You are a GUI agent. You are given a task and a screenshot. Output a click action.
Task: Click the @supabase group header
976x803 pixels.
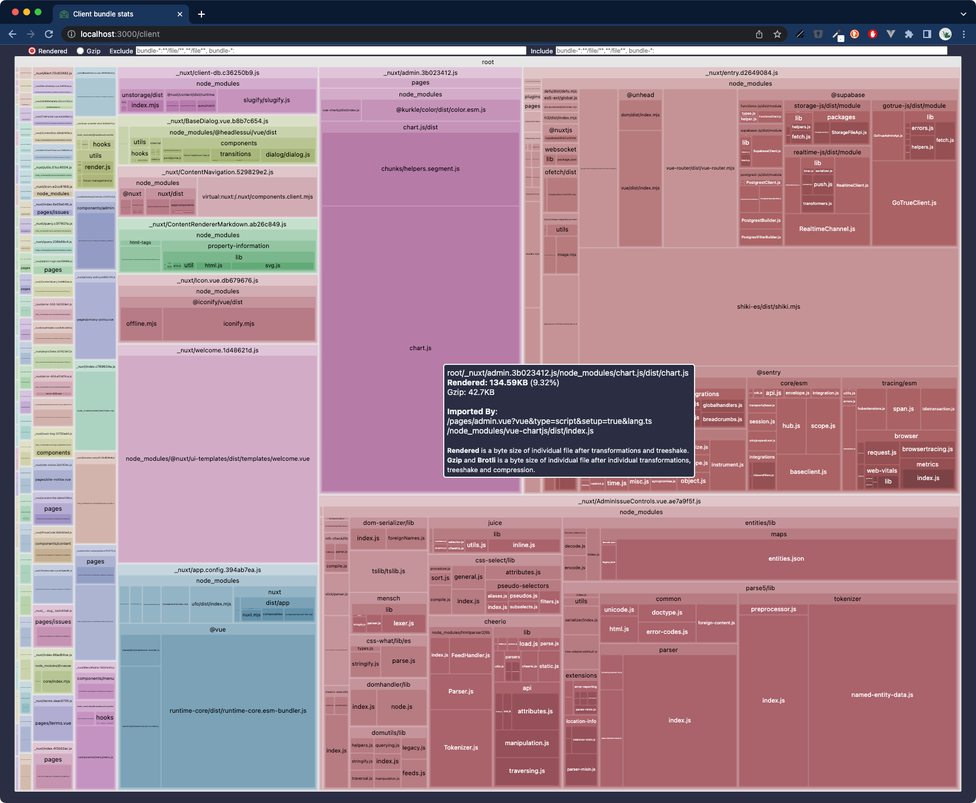pyautogui.click(x=848, y=95)
